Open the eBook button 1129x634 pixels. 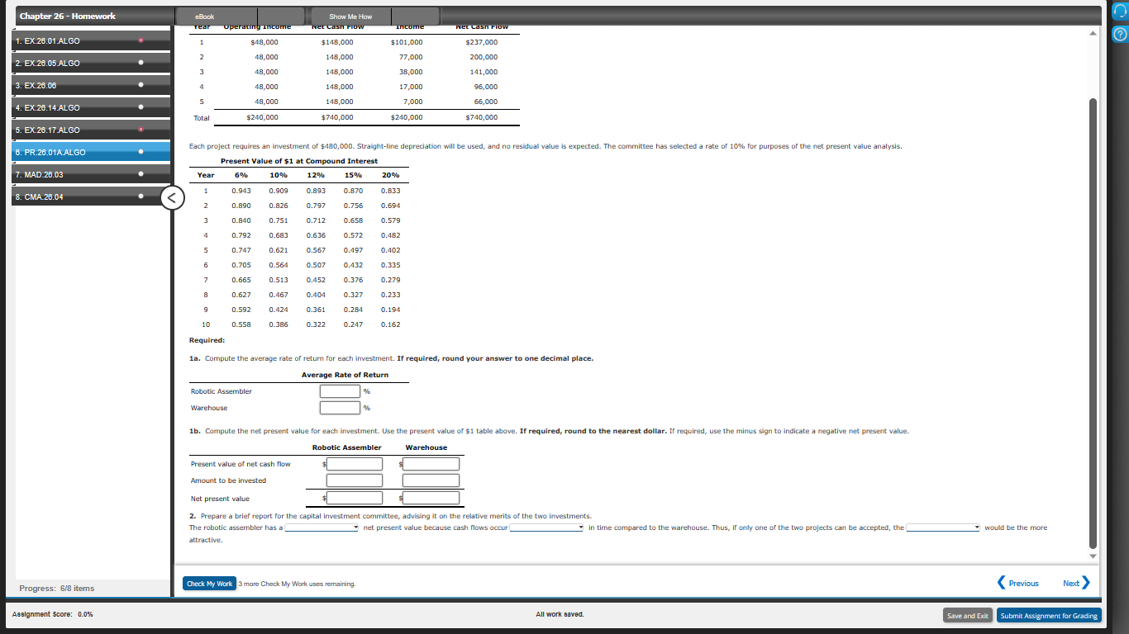coord(204,16)
